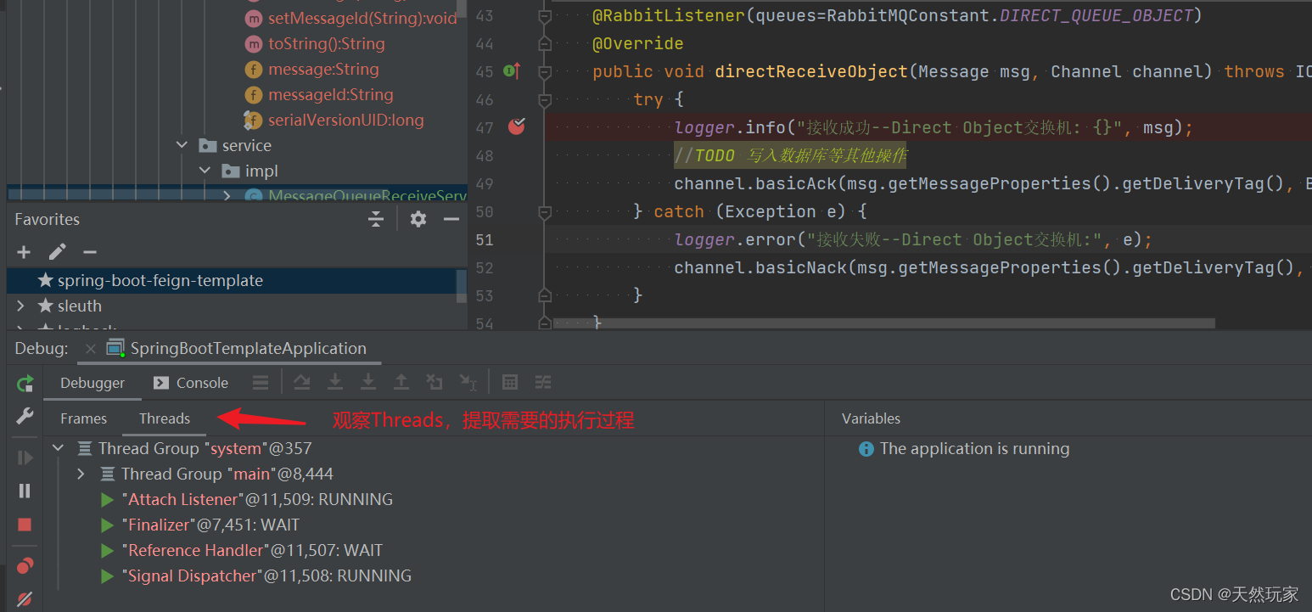Click the override gutter icon on line 45

click(511, 71)
